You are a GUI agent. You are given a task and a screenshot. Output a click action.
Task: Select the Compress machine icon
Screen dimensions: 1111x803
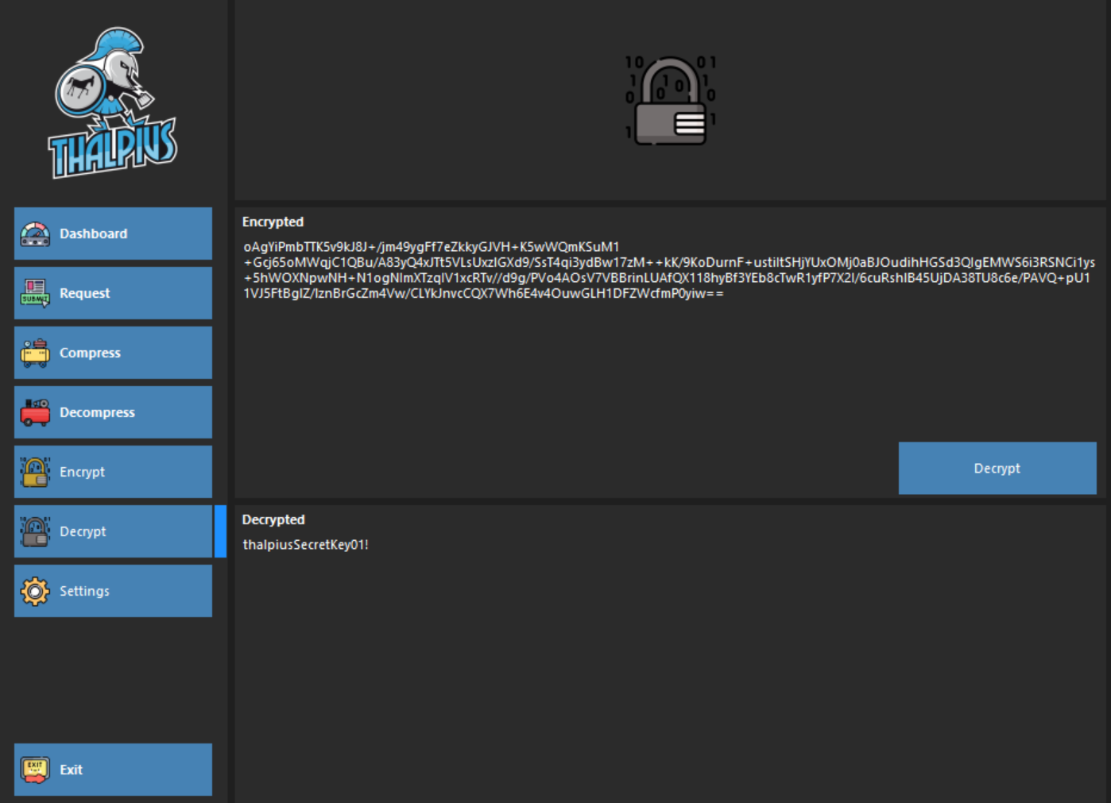pyautogui.click(x=33, y=353)
